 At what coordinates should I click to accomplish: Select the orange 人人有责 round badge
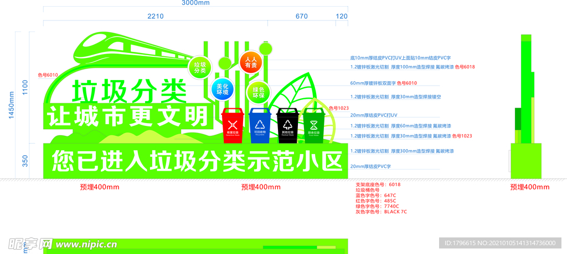pyautogui.click(x=251, y=62)
